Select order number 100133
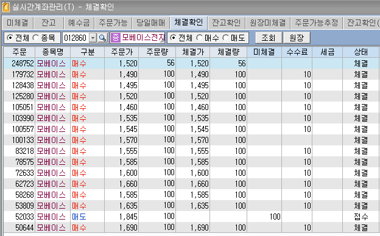380x236 pixels. [23, 140]
